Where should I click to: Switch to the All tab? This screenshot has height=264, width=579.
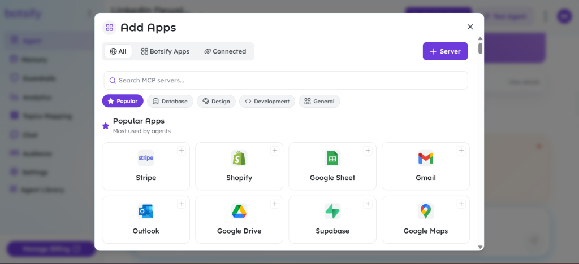pos(118,51)
